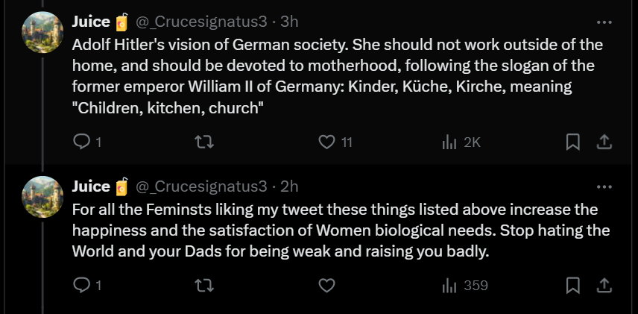The width and height of the screenshot is (638, 314).
Task: Open replies on the 3h tweet
Action: [x=86, y=142]
